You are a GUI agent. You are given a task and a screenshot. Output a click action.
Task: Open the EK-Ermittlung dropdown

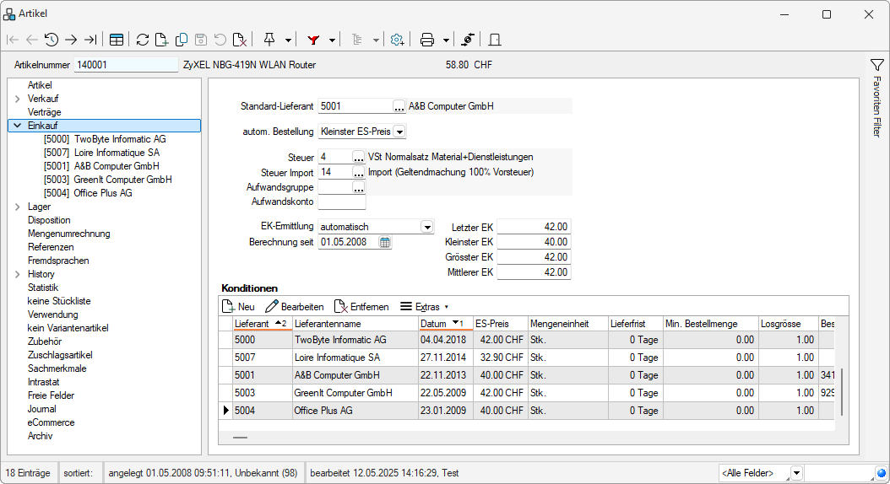(x=426, y=227)
